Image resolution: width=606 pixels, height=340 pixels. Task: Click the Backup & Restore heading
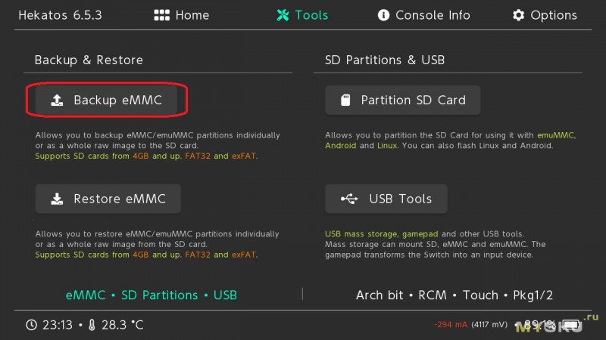tap(89, 60)
